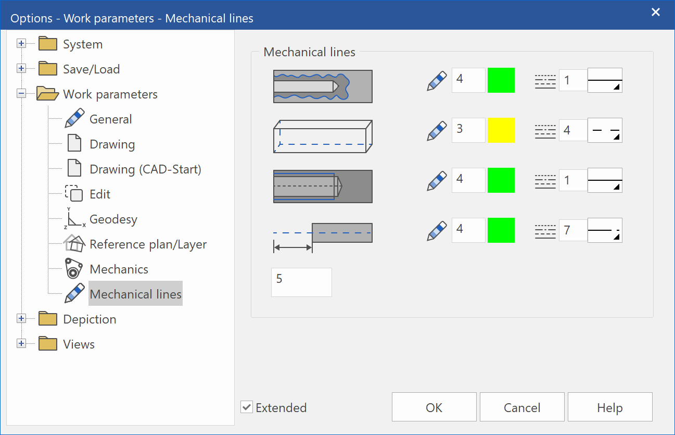Confirm with the OK button
675x435 pixels.
(434, 407)
